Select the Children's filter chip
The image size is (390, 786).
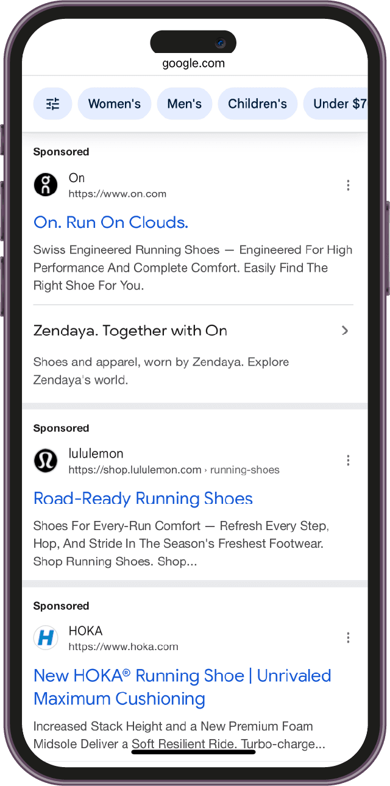tap(257, 104)
